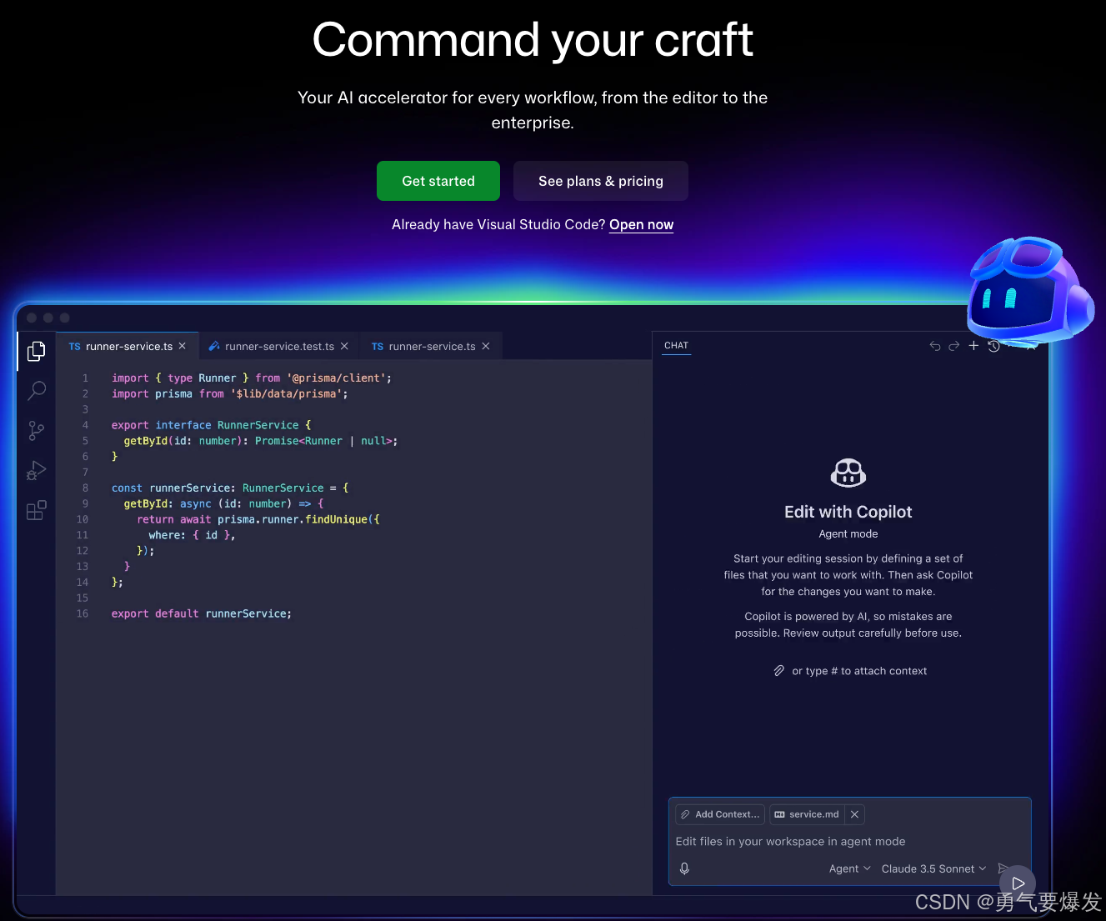
Task: Open the Claude 3.5 Sonnet model dropdown
Action: point(933,868)
